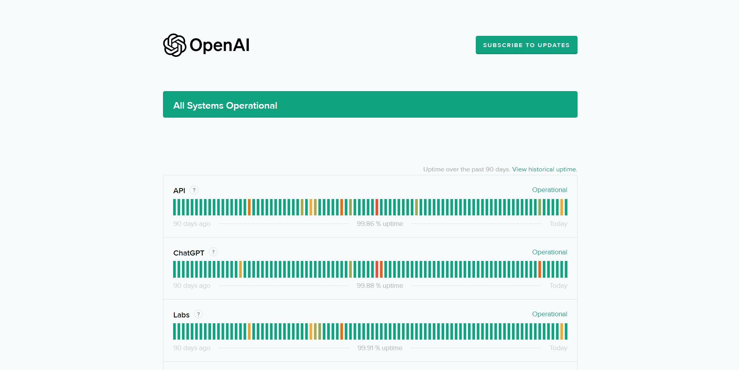739x370 pixels.
Task: Open the API help question-mark icon
Action: tap(194, 190)
